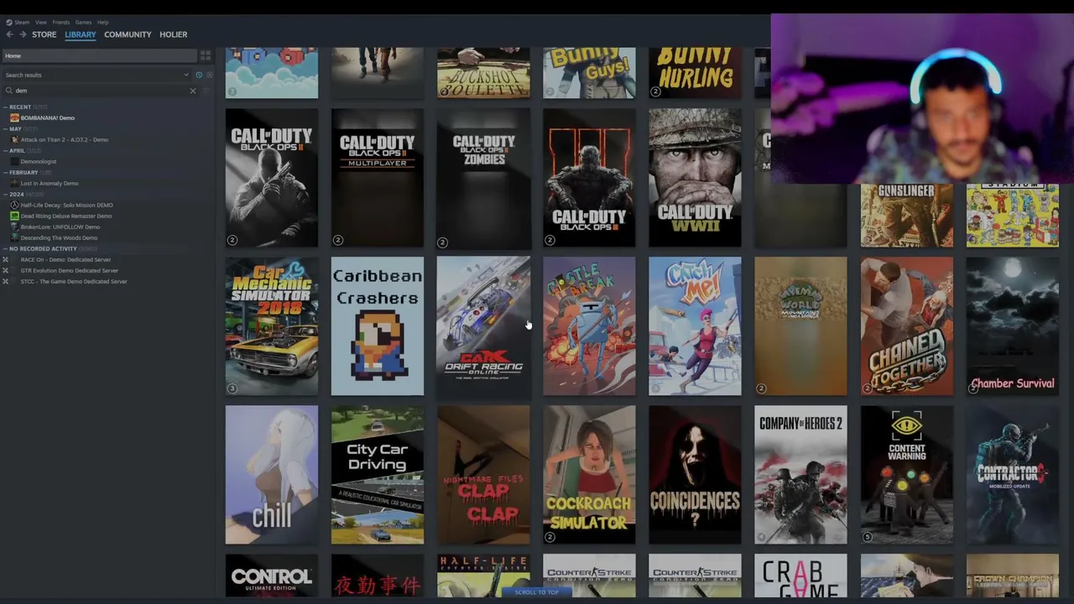Click the ready-to-play filter icon
Image resolution: width=1074 pixels, height=604 pixels.
click(209, 75)
